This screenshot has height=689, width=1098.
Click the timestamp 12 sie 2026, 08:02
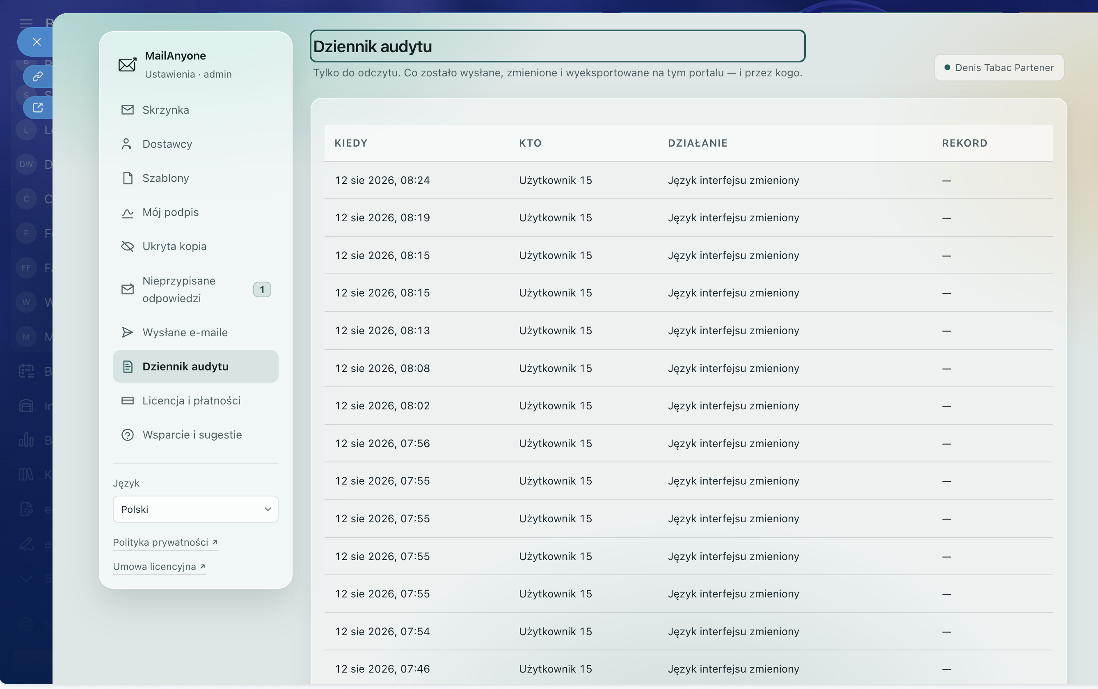(382, 406)
